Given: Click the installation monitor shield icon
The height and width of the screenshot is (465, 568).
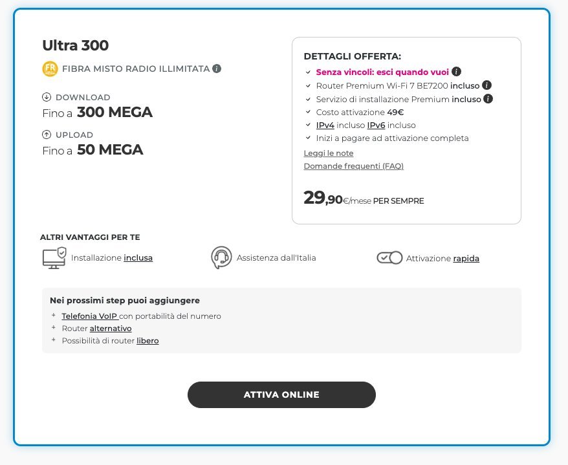Looking at the screenshot, I should point(54,258).
